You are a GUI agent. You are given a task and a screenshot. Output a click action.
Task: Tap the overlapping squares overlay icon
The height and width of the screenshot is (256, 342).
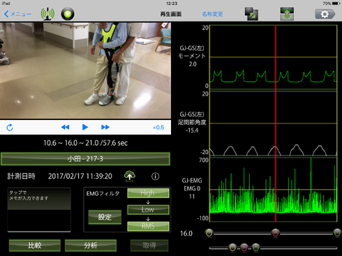251,14
